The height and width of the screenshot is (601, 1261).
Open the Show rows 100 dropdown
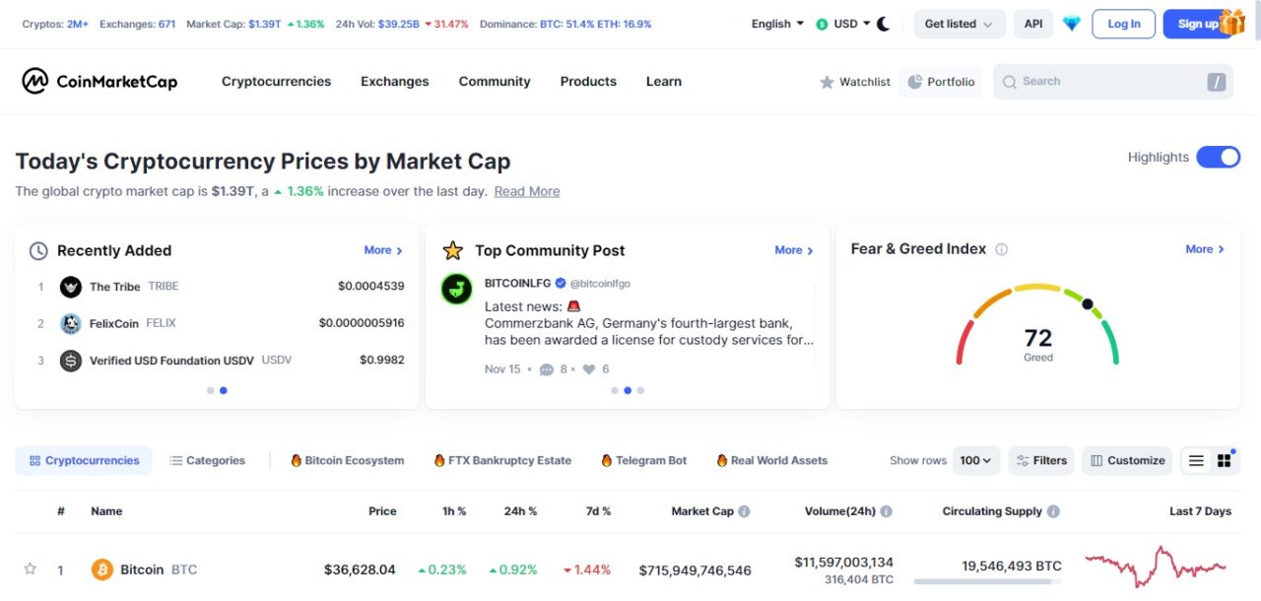click(x=976, y=460)
